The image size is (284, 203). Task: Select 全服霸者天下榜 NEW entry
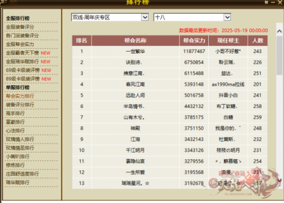pos(28,53)
